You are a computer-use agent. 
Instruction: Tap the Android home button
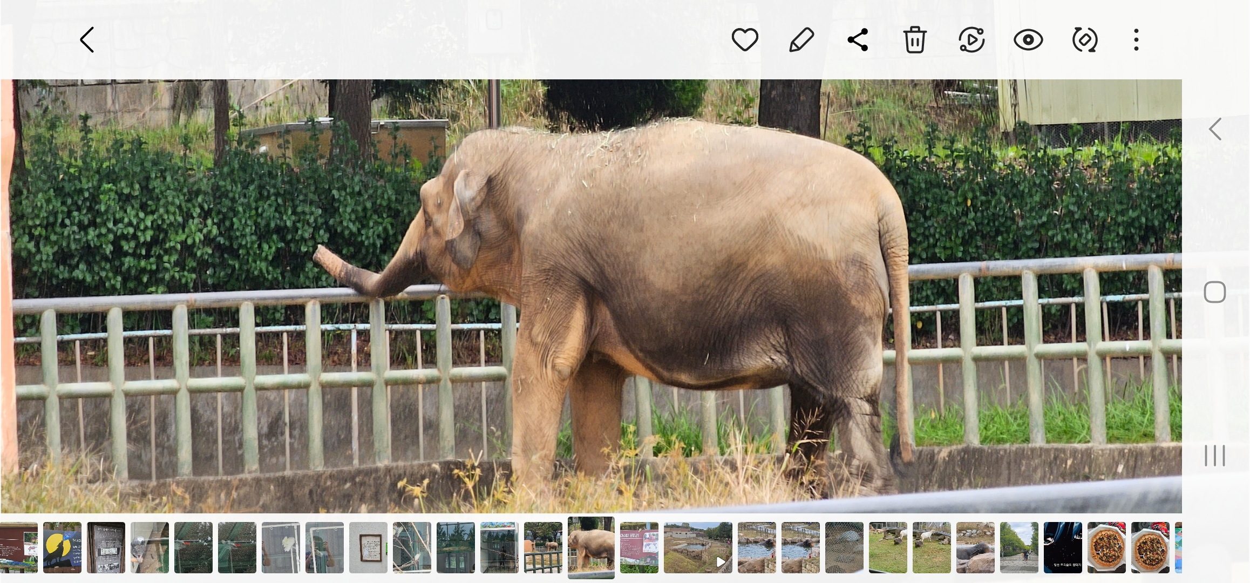(x=1215, y=292)
